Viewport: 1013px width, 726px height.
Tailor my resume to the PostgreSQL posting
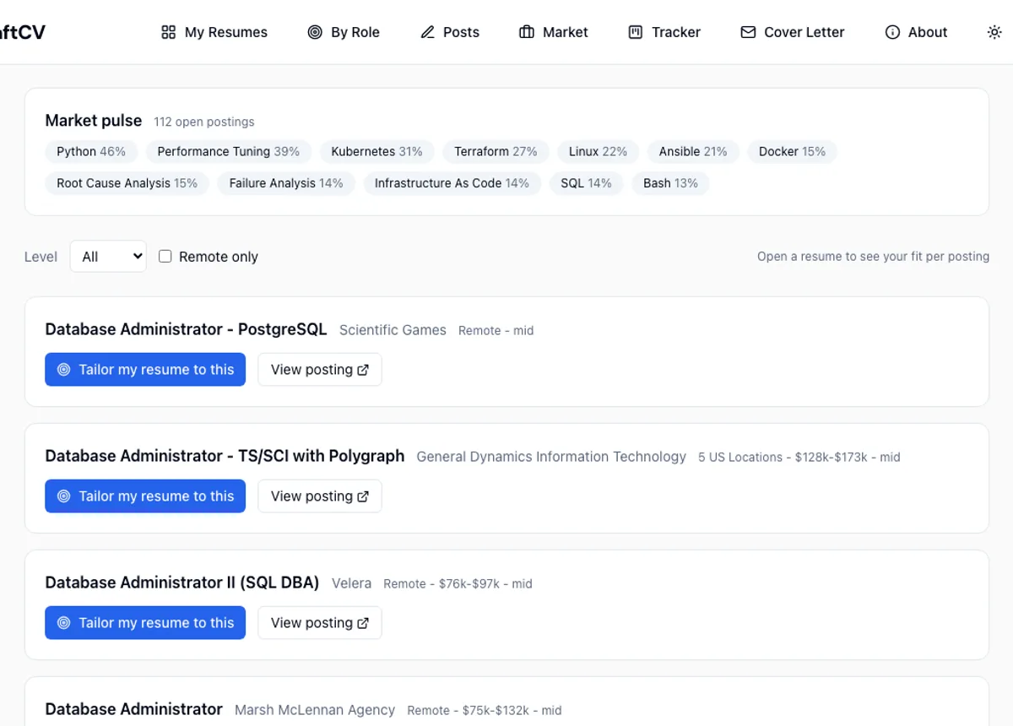tap(145, 370)
